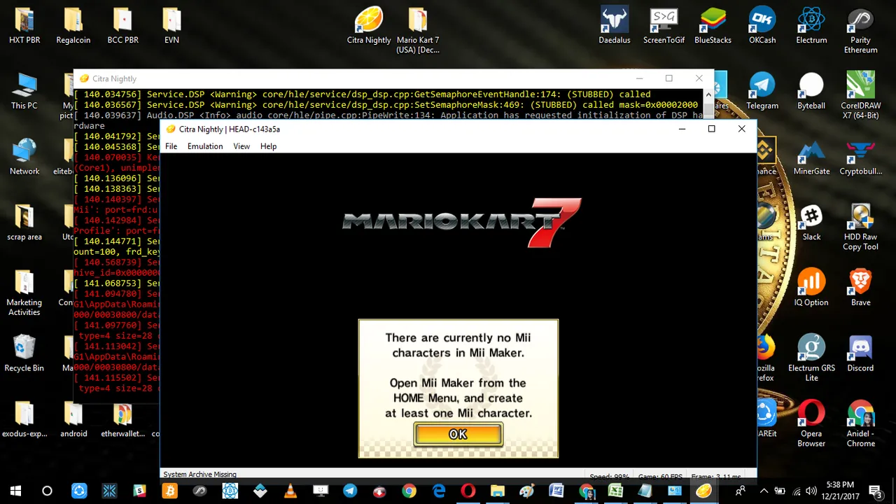
Task: Launch BlueStacks shortcut
Action: tap(713, 26)
